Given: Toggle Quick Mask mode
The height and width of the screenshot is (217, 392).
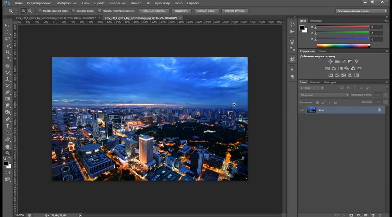Looking at the screenshot, I should [7, 172].
